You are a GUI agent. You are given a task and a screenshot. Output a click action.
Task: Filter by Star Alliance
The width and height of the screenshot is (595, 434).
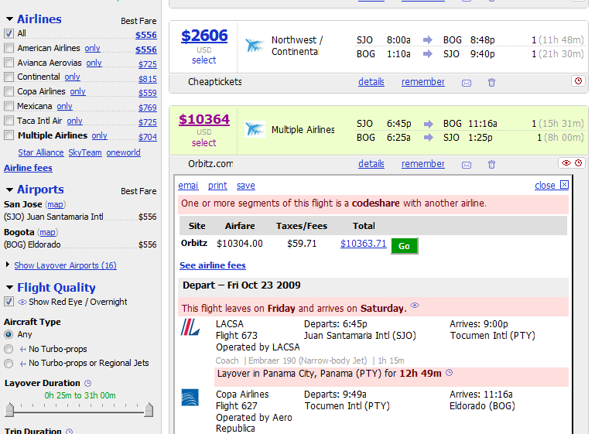[x=41, y=152]
